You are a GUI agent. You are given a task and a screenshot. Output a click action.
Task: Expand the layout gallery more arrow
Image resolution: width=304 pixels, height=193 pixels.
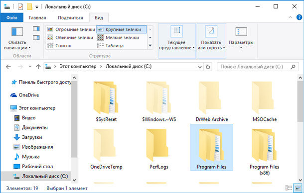pyautogui.click(x=150, y=45)
